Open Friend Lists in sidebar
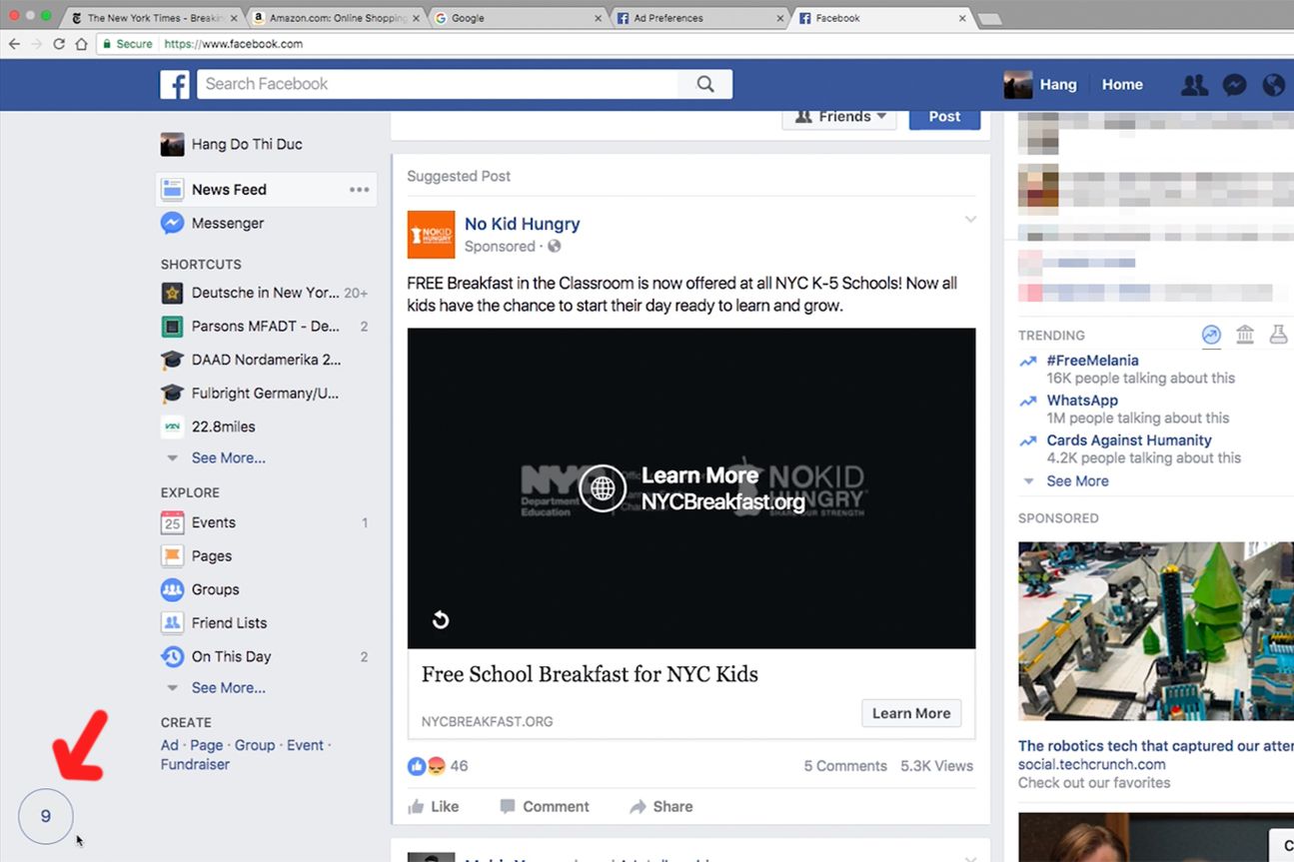The height and width of the screenshot is (862, 1294). coord(229,623)
